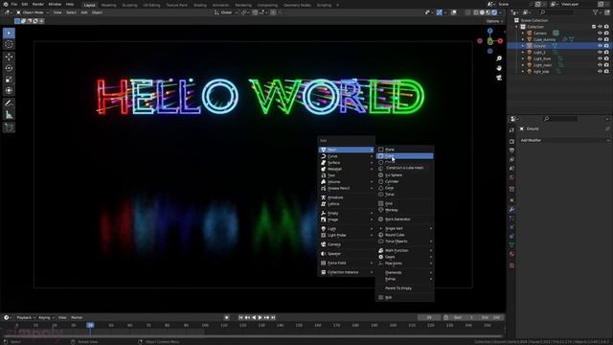The width and height of the screenshot is (613, 345).
Task: Open the Playback dropdown in timeline
Action: pos(26,317)
